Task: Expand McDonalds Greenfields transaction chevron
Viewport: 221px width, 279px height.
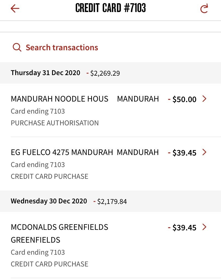Action: point(204,227)
